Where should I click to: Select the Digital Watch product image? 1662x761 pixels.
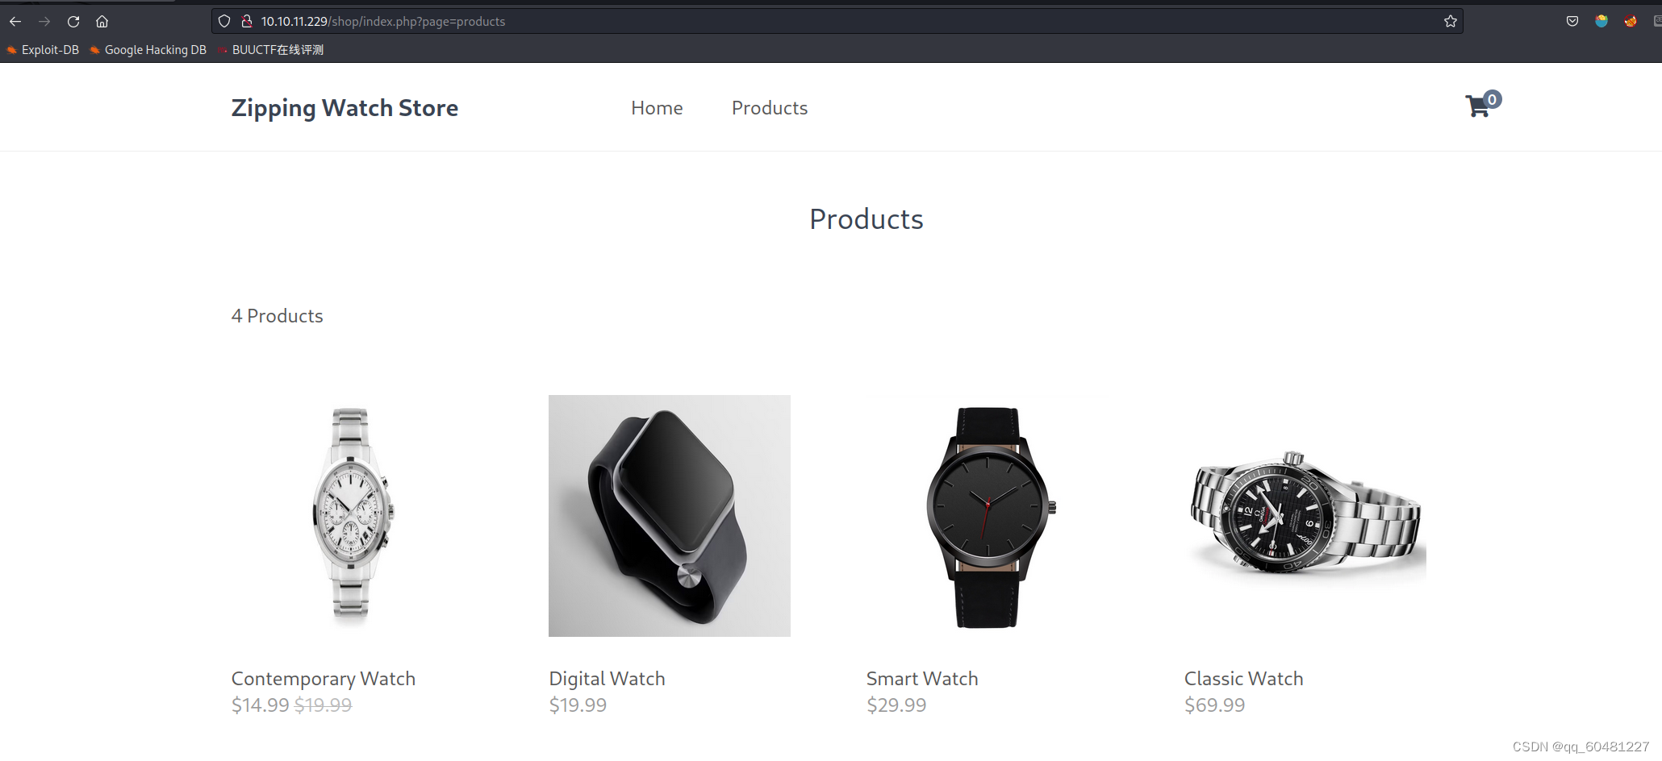tap(670, 516)
